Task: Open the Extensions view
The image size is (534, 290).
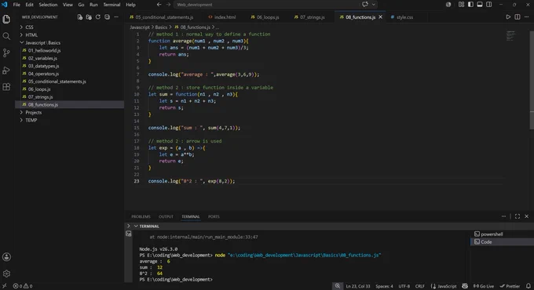Action: [x=6, y=87]
